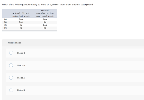Viewport: 144px width, 100px height.
Task: Click the 'Actual direct material cost' column header
Action: pyautogui.click(x=21, y=15)
